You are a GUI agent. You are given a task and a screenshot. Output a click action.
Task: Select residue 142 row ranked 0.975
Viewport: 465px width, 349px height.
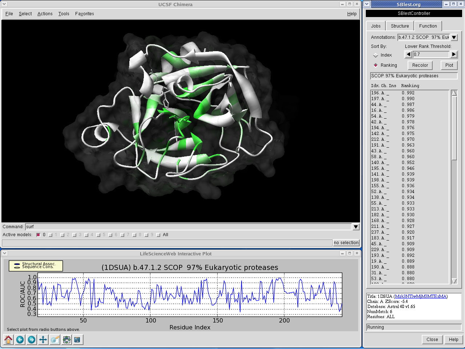pos(410,134)
